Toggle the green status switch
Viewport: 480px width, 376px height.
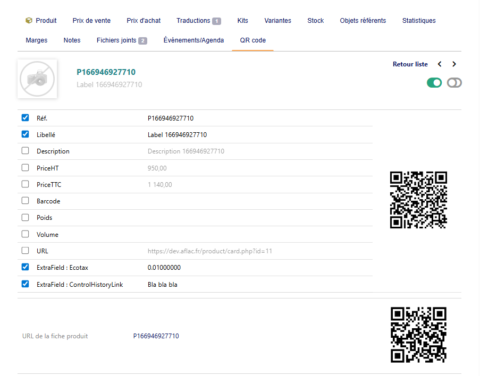click(434, 83)
